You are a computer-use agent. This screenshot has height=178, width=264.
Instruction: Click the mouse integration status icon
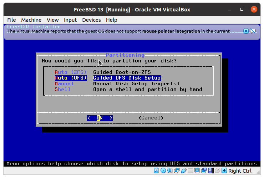(x=217, y=171)
